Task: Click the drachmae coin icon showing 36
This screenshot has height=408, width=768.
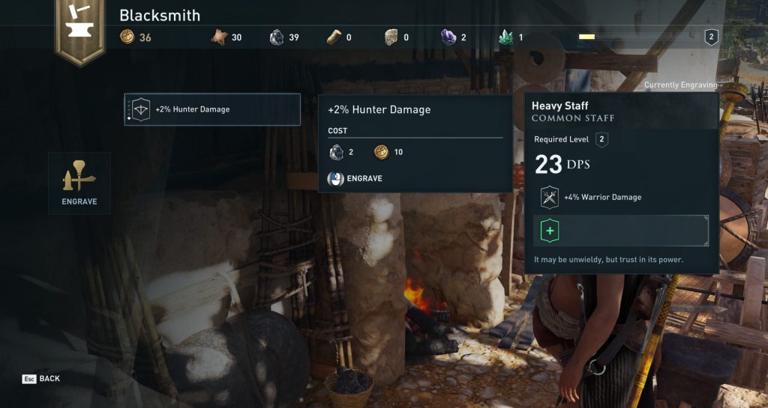Action: click(127, 37)
